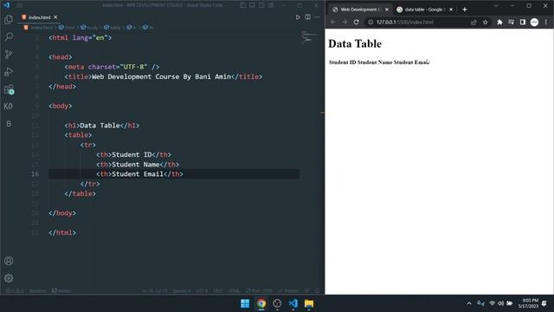Viewport: 554px width, 312px height.
Task: Click the Ln 16 cursor position status item
Action: pyautogui.click(x=155, y=291)
